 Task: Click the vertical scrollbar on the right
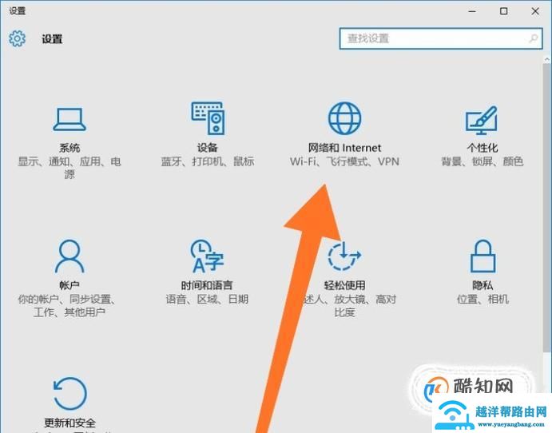547,208
